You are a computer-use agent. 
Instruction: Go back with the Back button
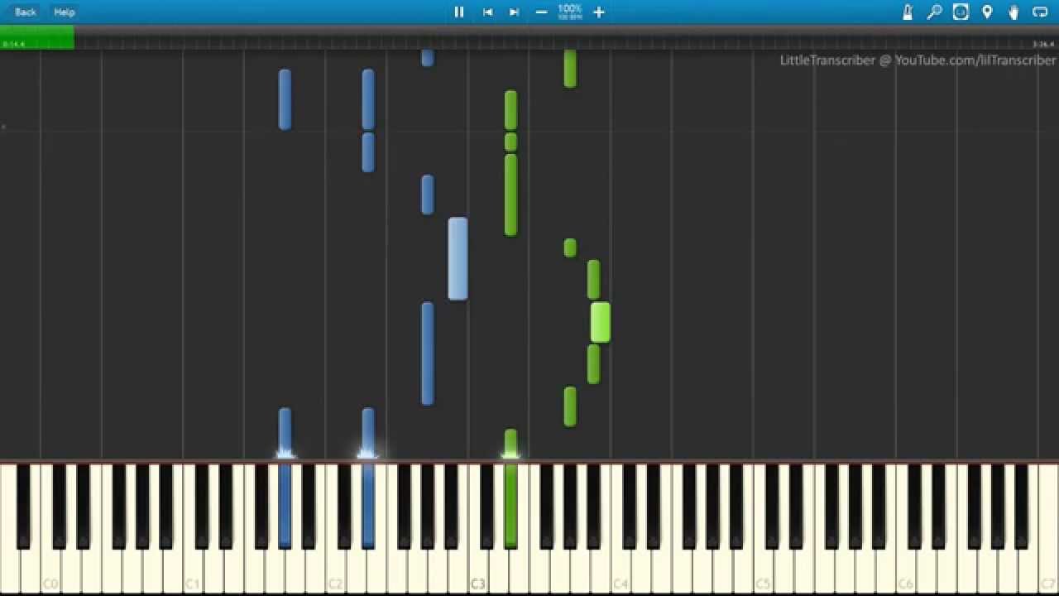tap(26, 12)
